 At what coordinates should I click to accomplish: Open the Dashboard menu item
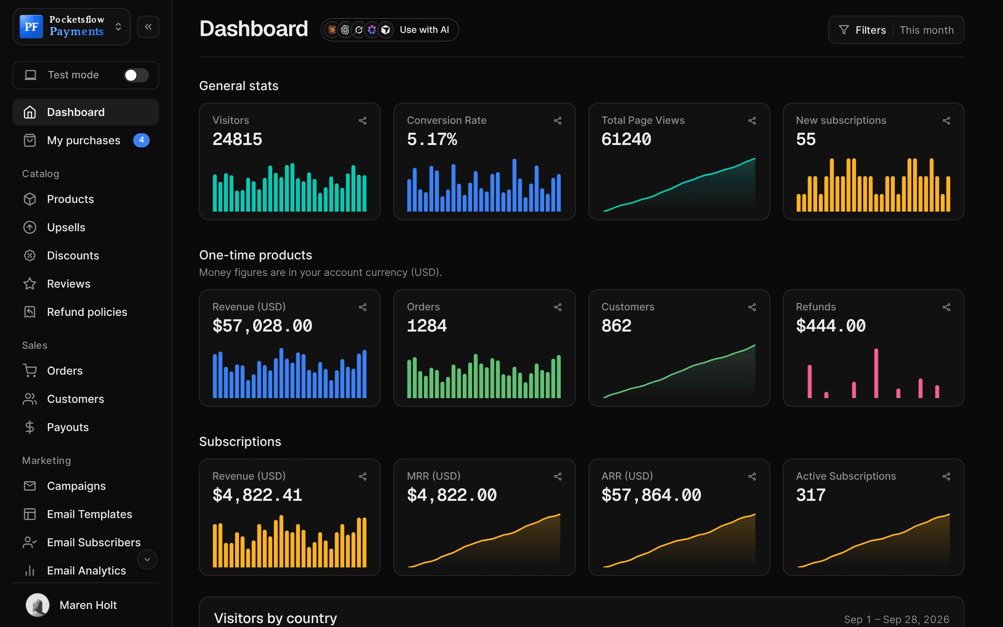point(86,112)
